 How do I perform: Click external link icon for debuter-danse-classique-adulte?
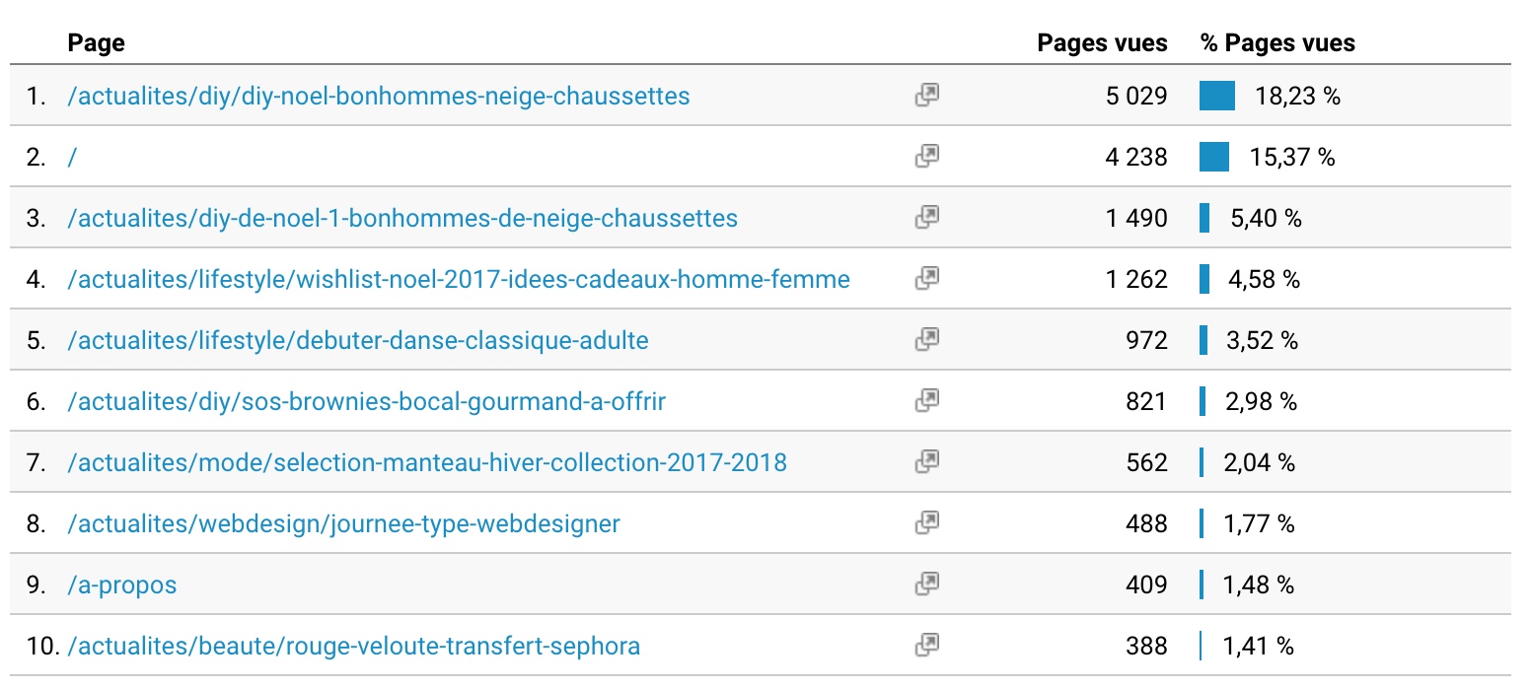pos(926,340)
